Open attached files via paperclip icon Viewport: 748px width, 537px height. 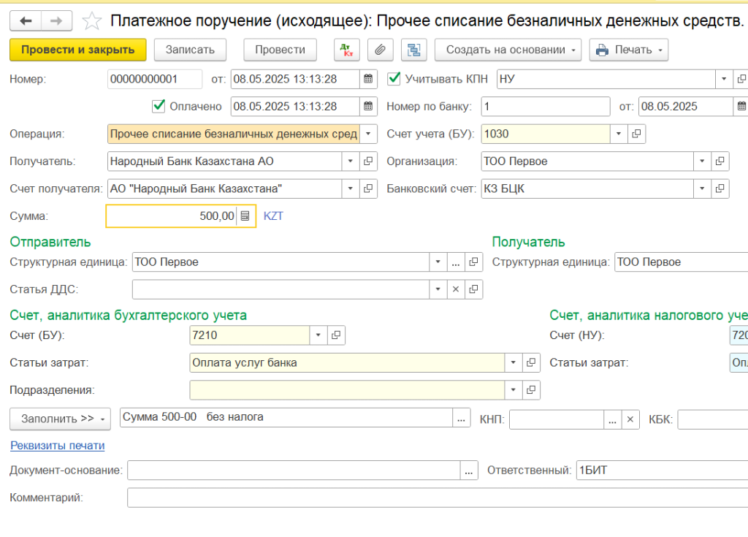(x=379, y=50)
